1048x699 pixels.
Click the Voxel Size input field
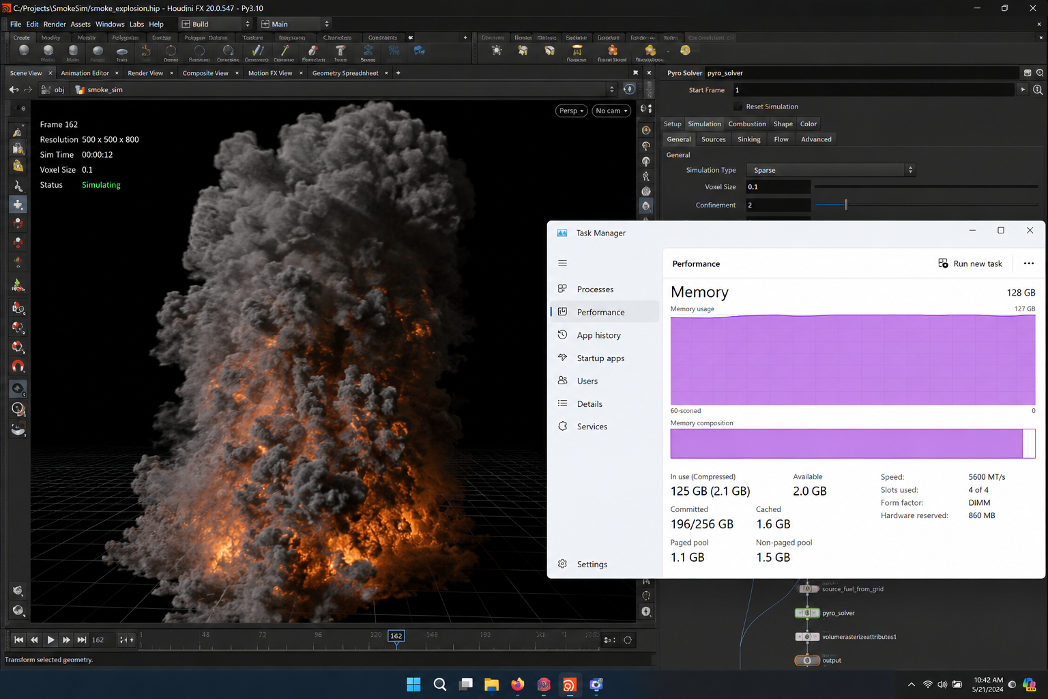click(x=778, y=186)
